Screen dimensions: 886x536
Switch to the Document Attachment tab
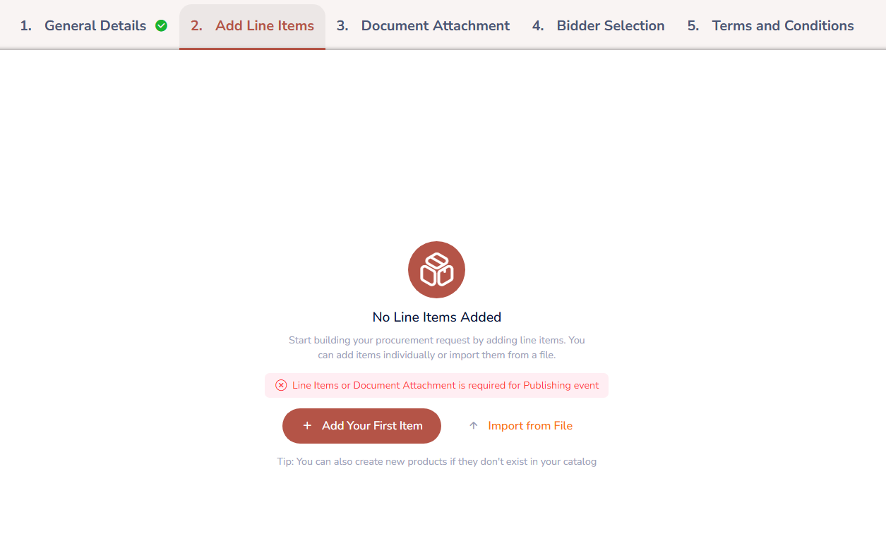[423, 26]
